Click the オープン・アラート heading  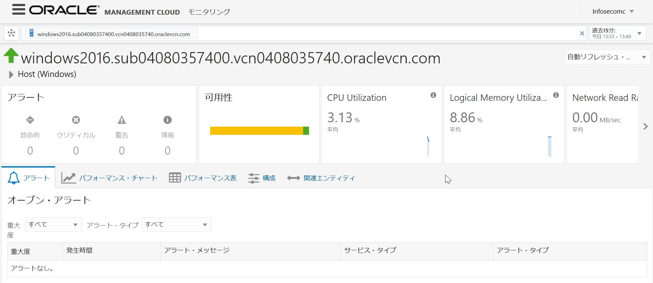coord(49,200)
